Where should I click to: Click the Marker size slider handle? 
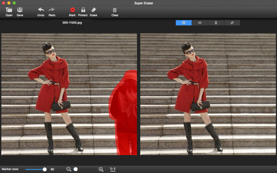(44, 169)
